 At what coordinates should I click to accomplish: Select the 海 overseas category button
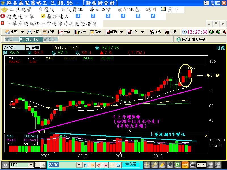pos(105,165)
